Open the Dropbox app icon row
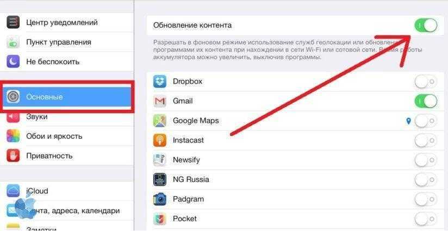 click(160, 82)
